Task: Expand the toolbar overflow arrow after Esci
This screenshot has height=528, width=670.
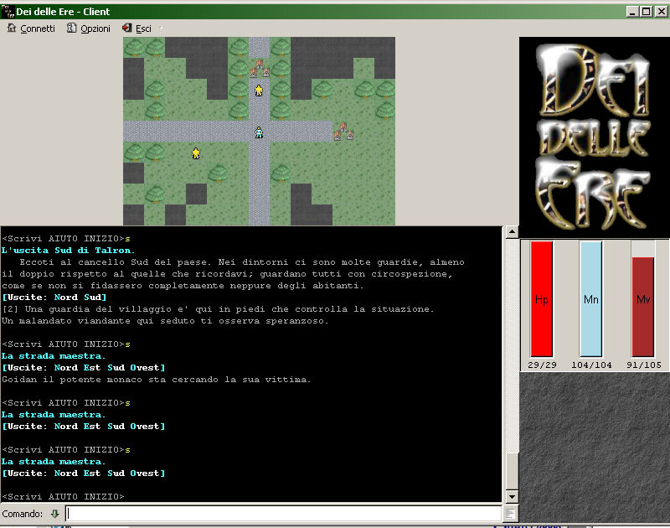Action: click(x=161, y=28)
